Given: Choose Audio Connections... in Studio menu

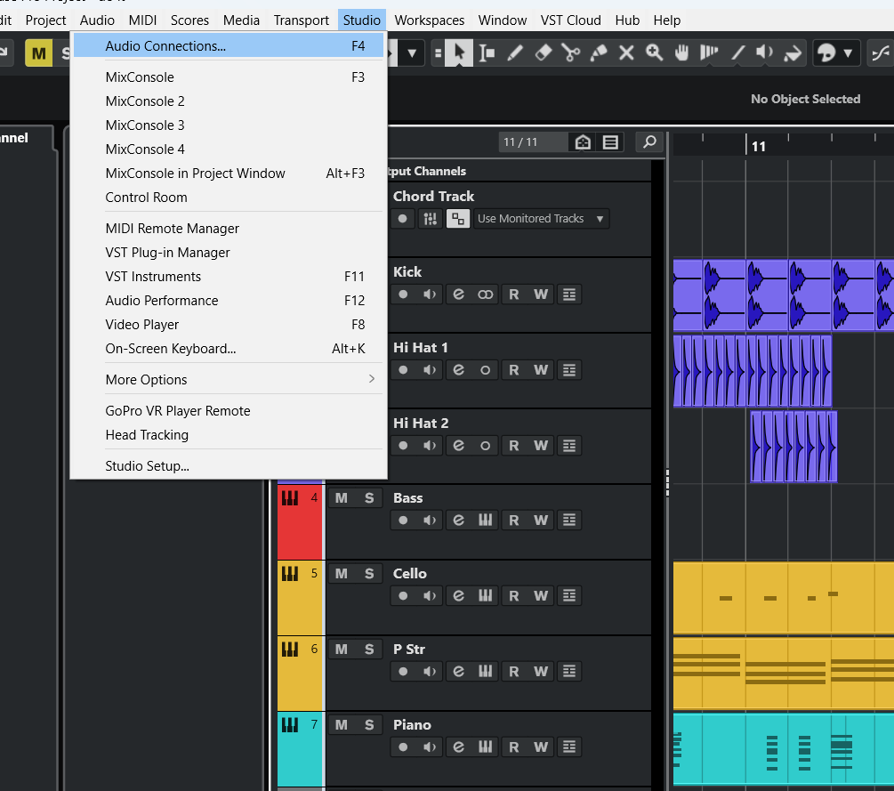Looking at the screenshot, I should point(228,46).
